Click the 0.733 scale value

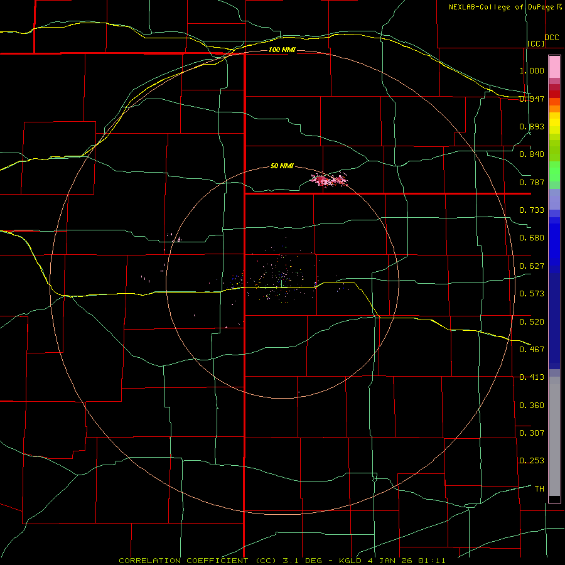[532, 210]
